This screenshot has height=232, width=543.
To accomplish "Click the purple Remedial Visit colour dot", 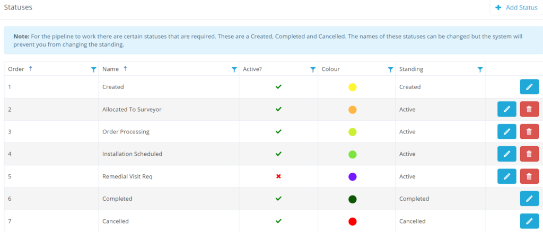I will point(352,176).
